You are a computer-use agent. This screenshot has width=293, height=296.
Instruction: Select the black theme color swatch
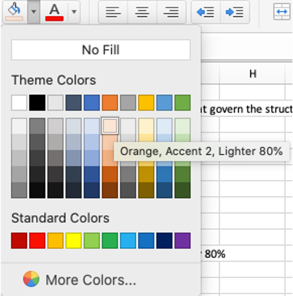37,103
